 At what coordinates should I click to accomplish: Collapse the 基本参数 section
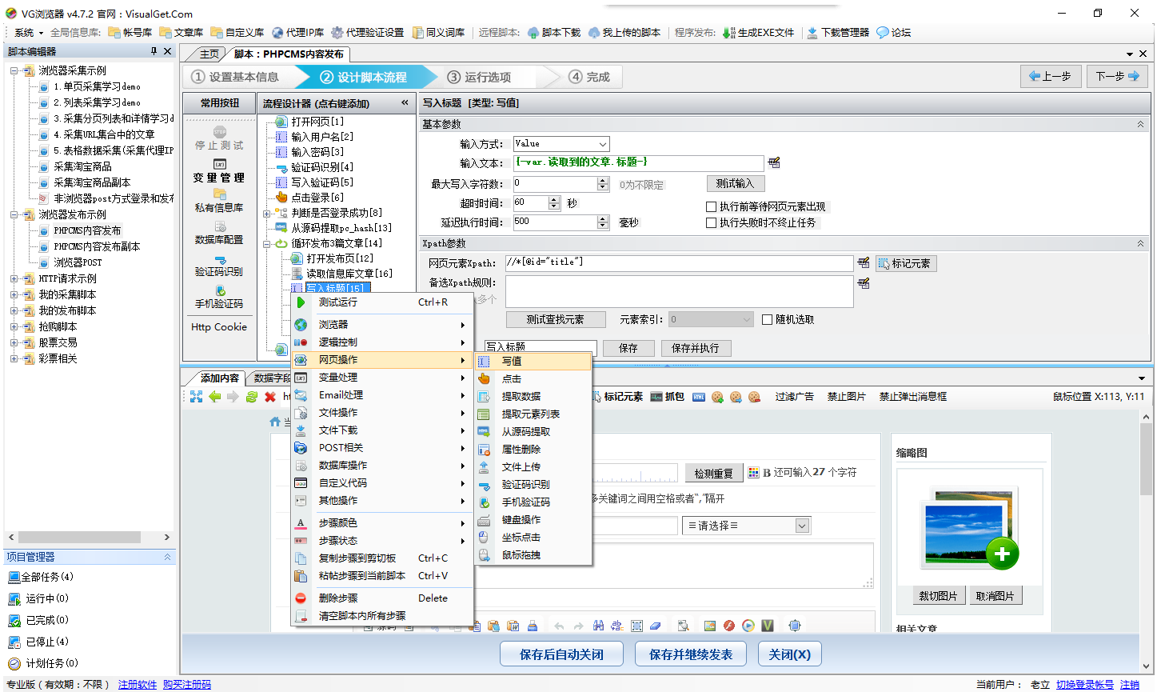[1140, 124]
